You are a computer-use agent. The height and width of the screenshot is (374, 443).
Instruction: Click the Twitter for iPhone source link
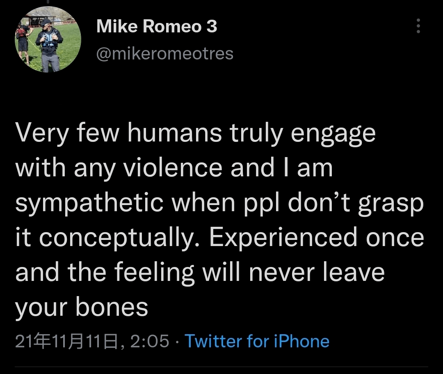(x=257, y=341)
